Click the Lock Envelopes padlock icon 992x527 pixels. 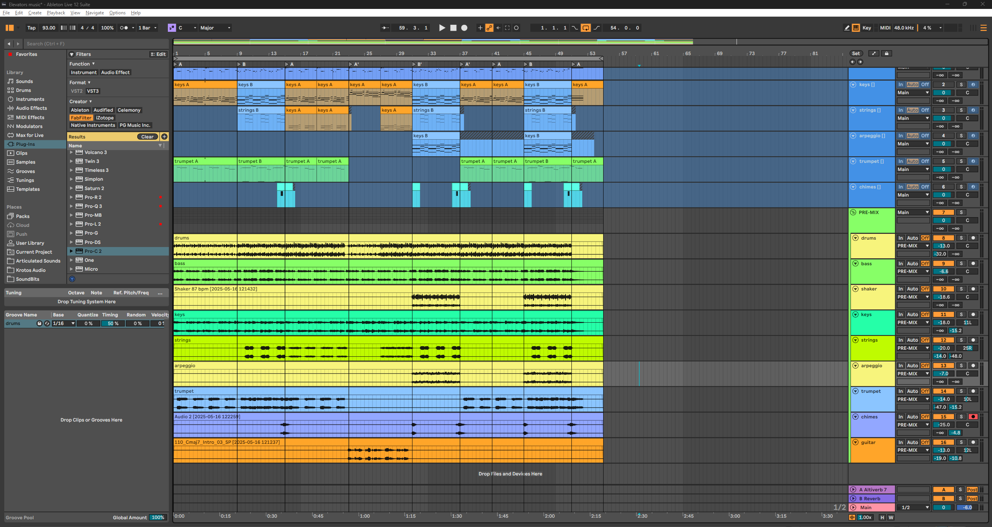click(x=886, y=54)
